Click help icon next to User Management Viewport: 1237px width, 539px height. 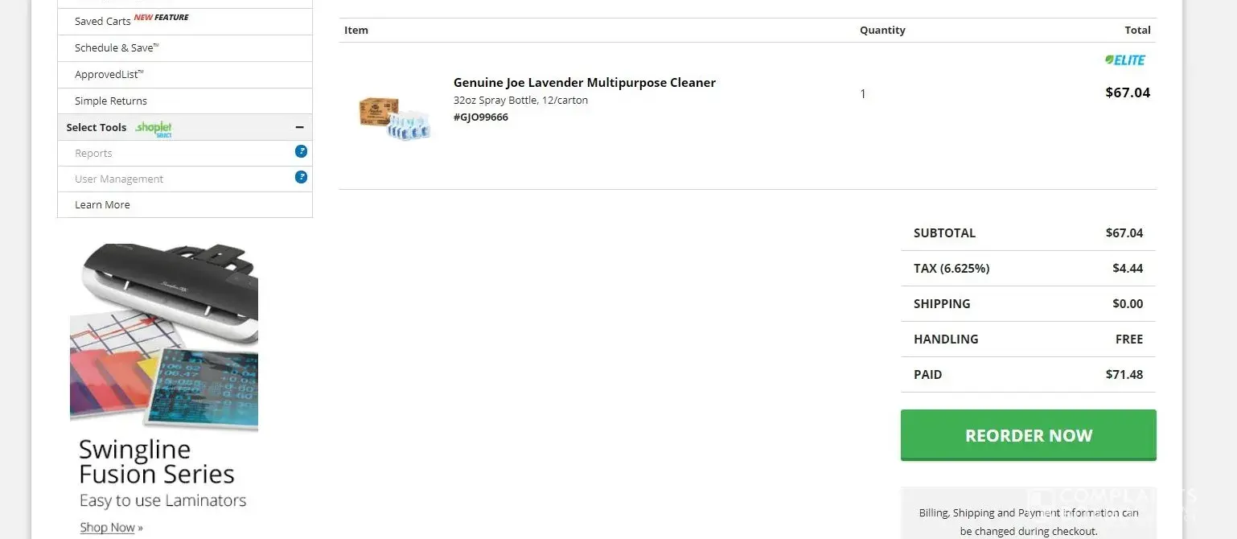click(301, 177)
